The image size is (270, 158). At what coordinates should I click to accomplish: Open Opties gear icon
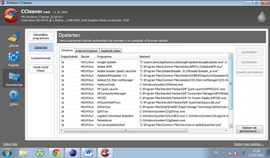coord(13,97)
